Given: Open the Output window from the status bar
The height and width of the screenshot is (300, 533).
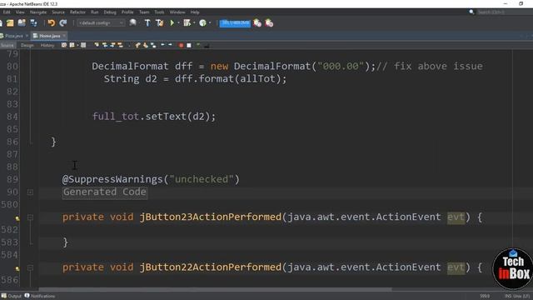Looking at the screenshot, I should [11, 296].
